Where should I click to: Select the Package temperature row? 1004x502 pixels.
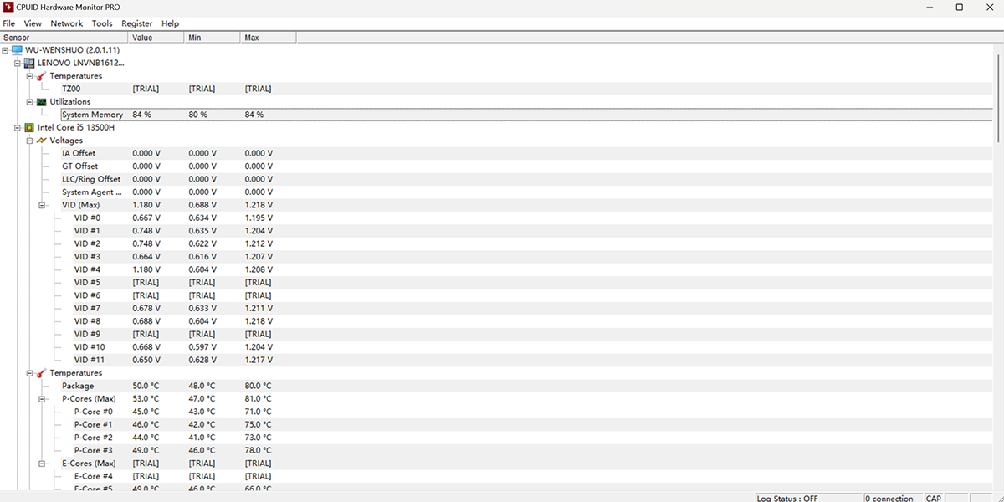point(527,386)
